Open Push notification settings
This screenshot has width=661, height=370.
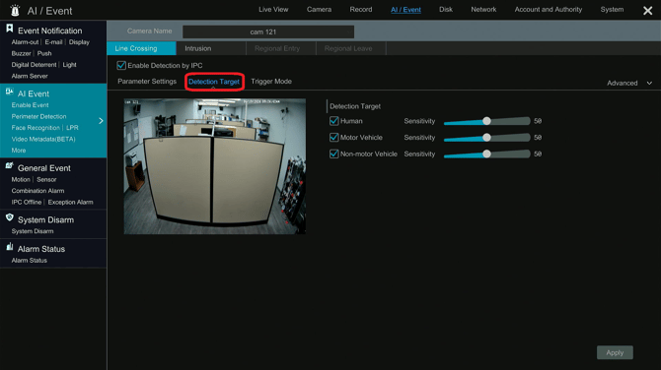pos(44,53)
